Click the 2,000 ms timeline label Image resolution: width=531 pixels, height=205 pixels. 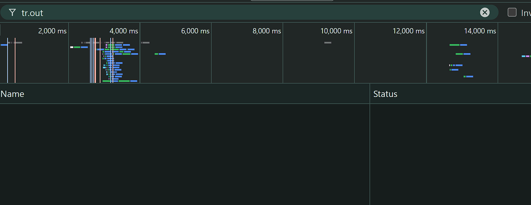52,31
